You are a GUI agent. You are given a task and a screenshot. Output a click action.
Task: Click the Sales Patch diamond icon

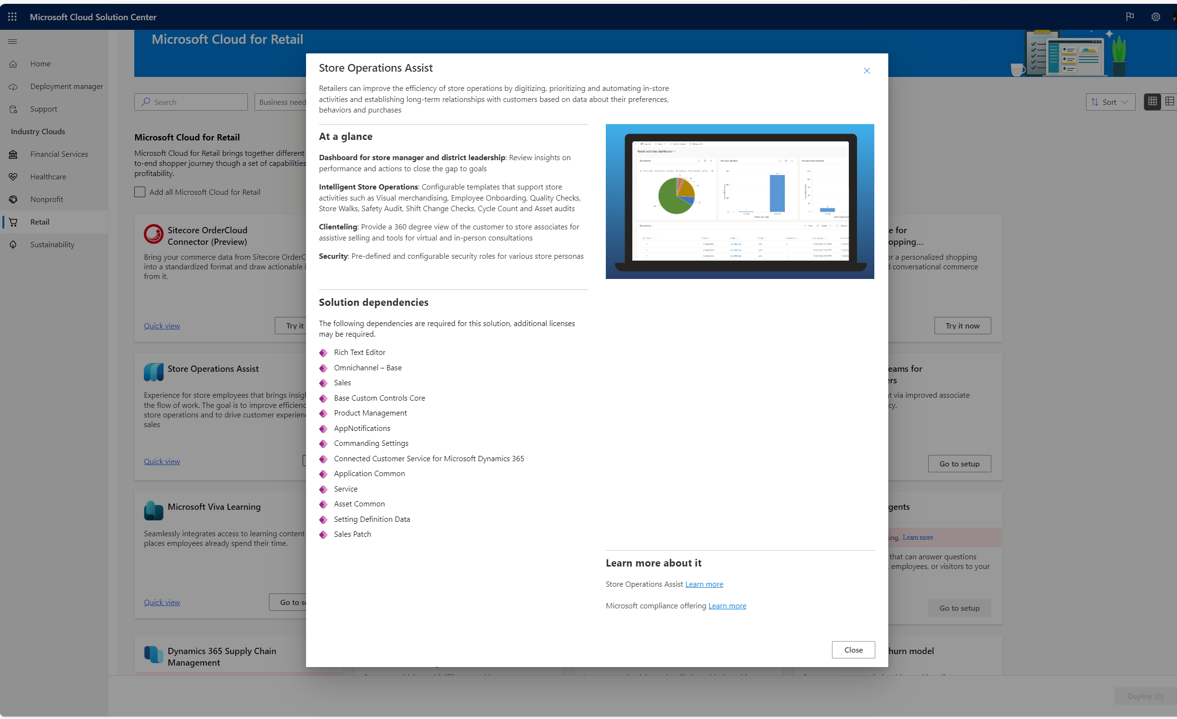(x=323, y=535)
